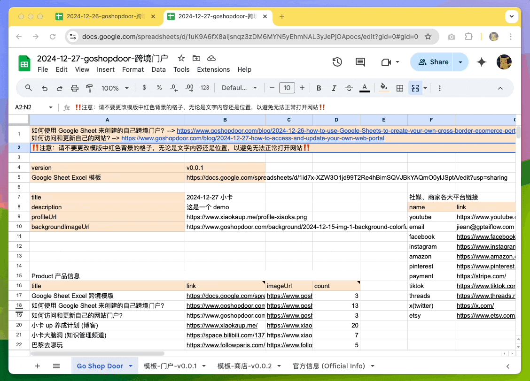530x381 pixels.
Task: Activate the paint format tool
Action: 90,88
